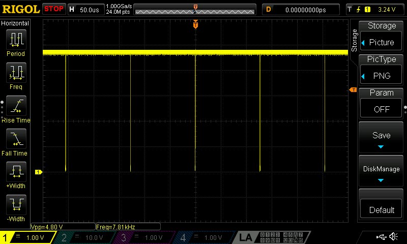The height and width of the screenshot is (244, 407).
Task: Click the orange trigger position marker atop the grid
Action: [x=195, y=24]
